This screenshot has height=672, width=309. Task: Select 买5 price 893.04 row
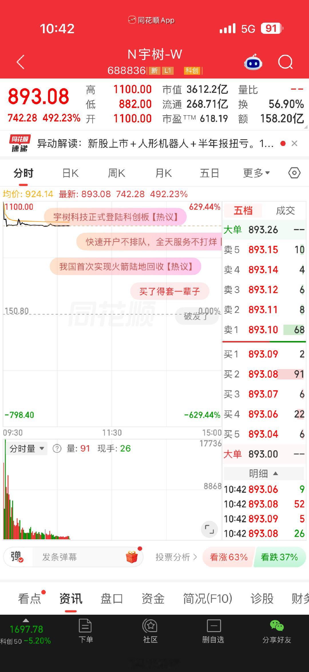264,434
